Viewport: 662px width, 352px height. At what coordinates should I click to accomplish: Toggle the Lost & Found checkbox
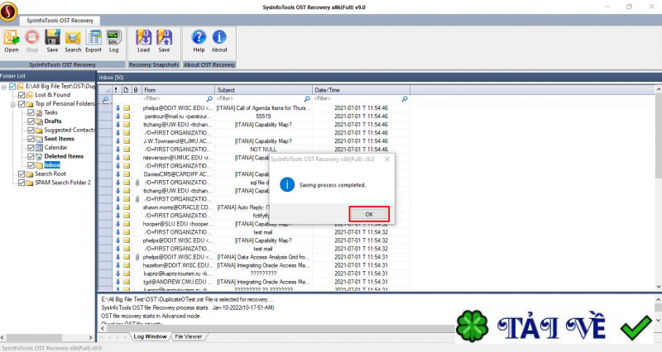tap(22, 95)
